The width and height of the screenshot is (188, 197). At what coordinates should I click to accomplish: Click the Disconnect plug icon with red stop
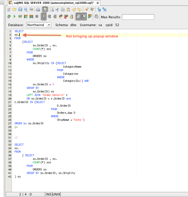click(66, 16)
